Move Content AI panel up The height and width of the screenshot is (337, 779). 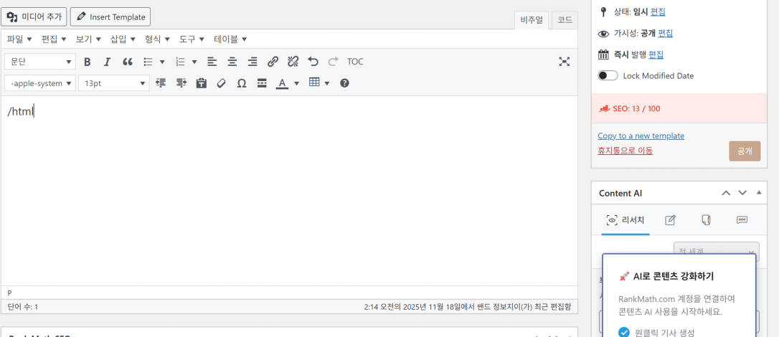726,193
